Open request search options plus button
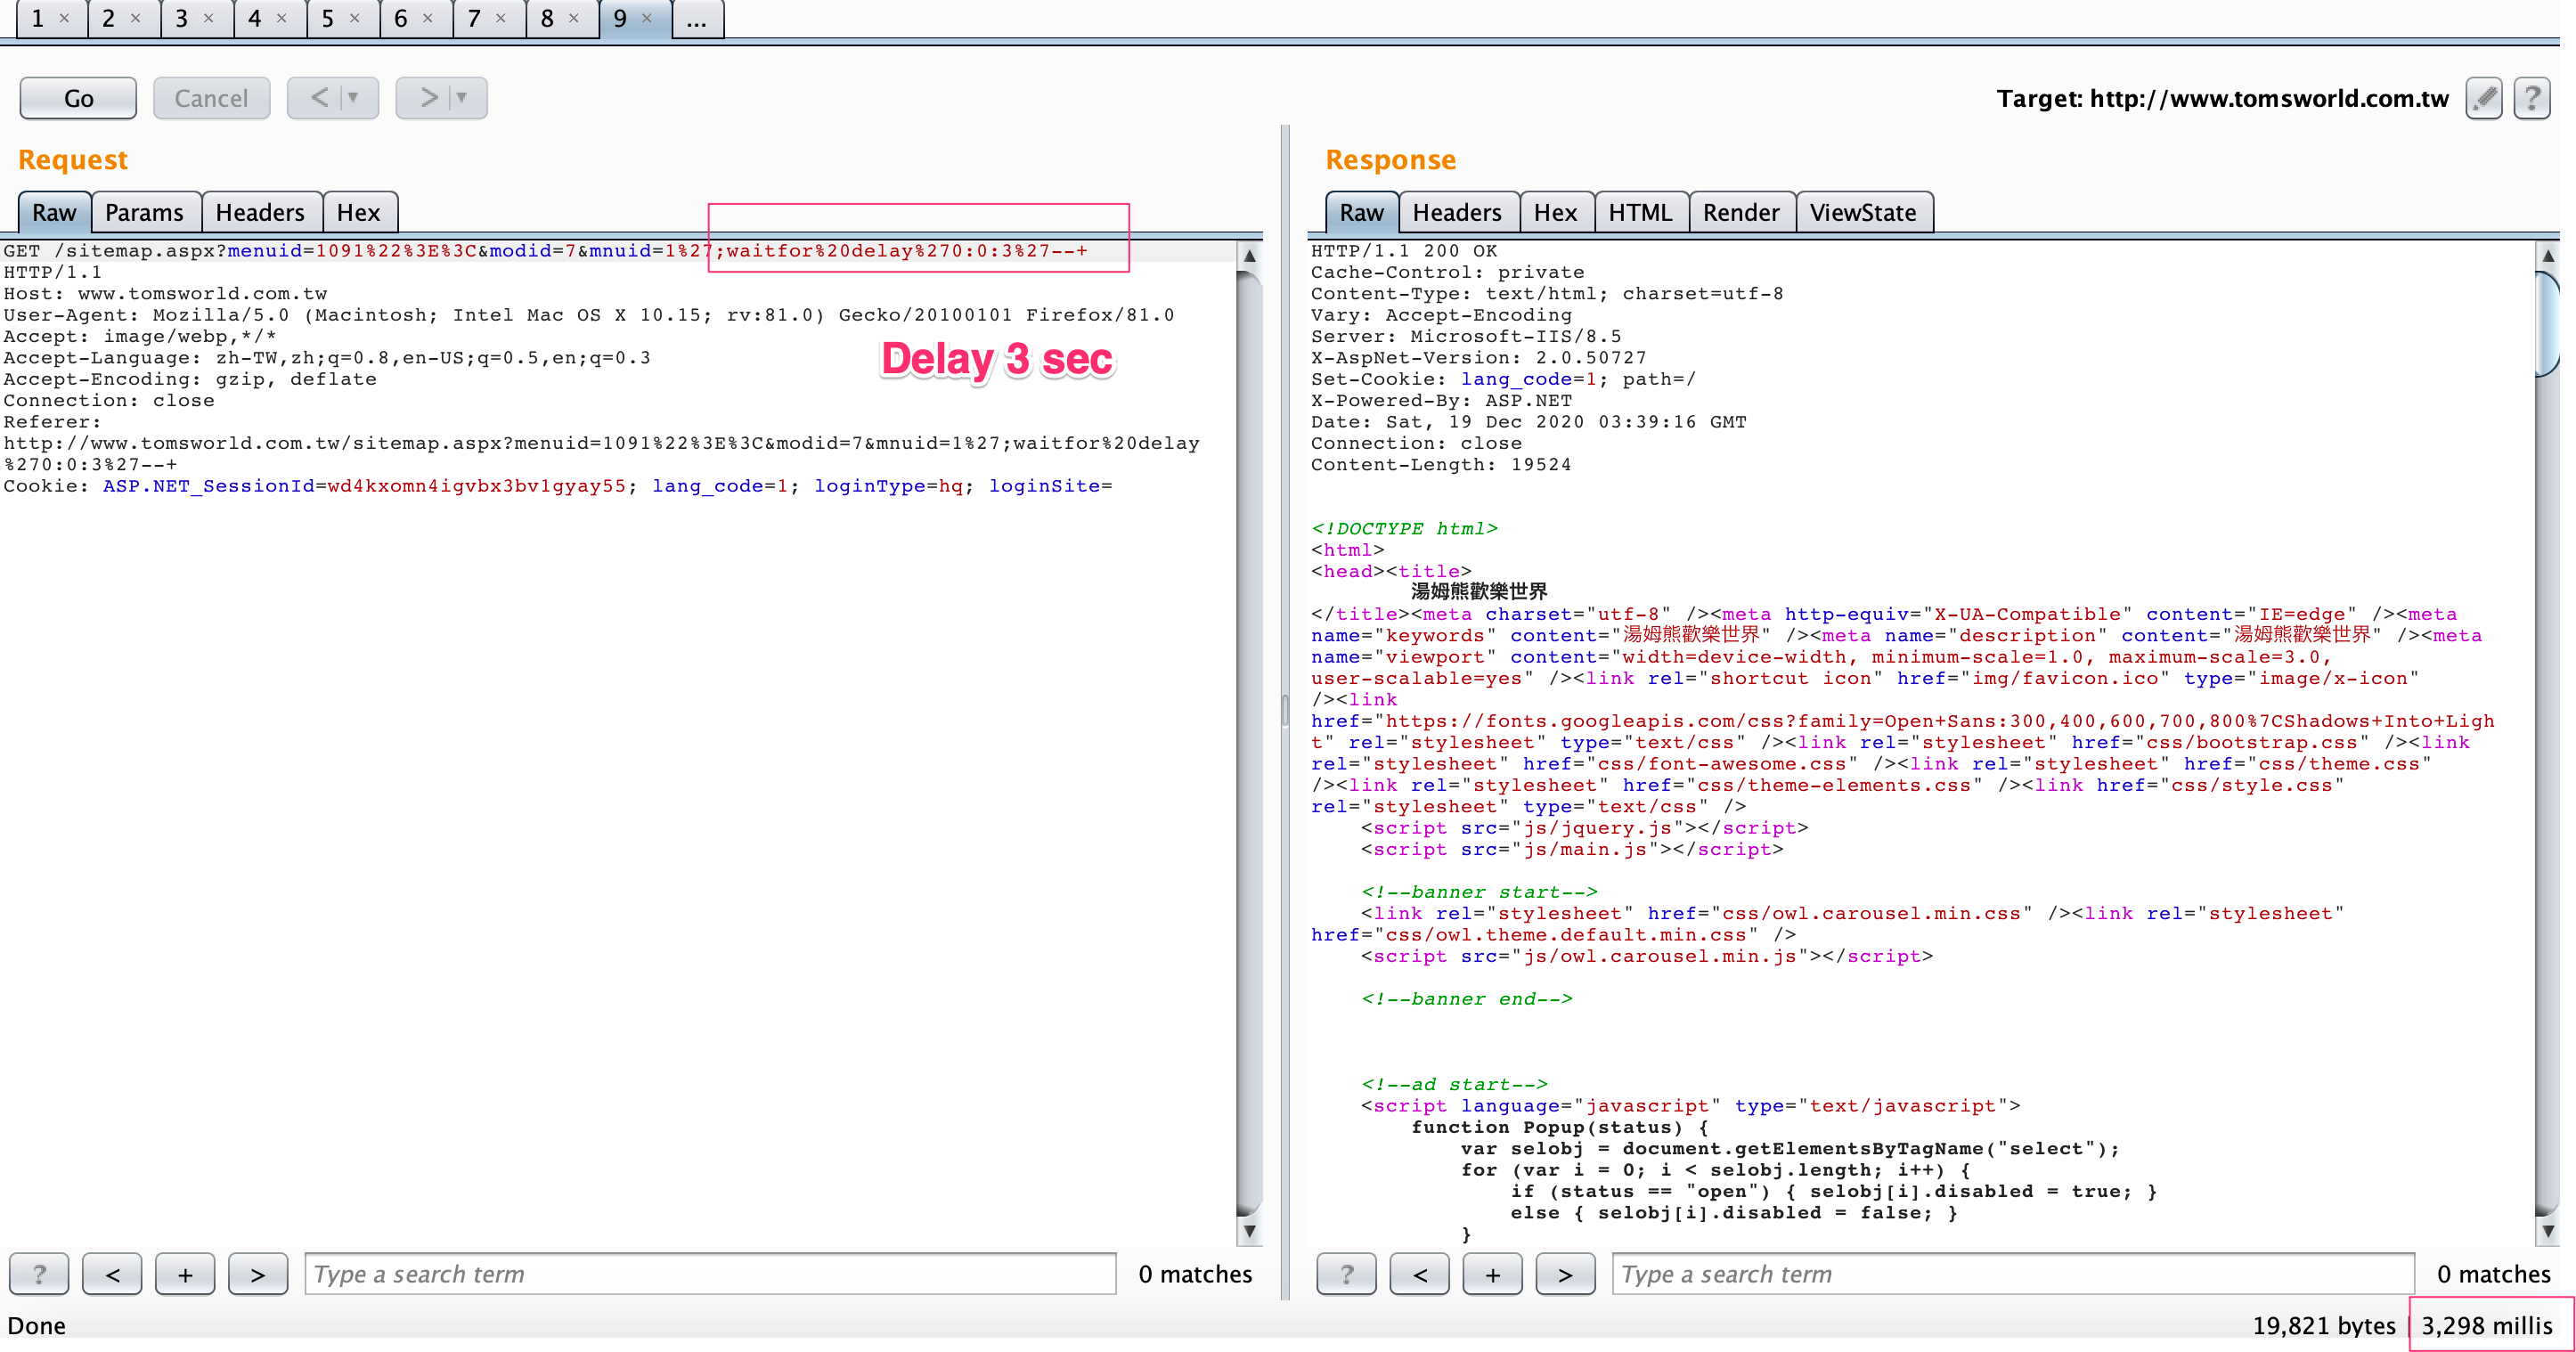2576x1352 pixels. pyautogui.click(x=185, y=1274)
